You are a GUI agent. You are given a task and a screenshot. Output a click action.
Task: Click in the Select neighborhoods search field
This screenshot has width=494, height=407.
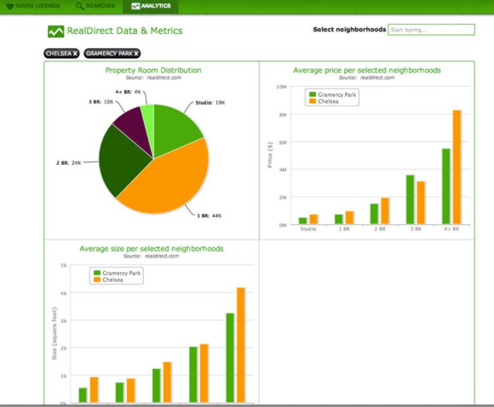tap(431, 30)
